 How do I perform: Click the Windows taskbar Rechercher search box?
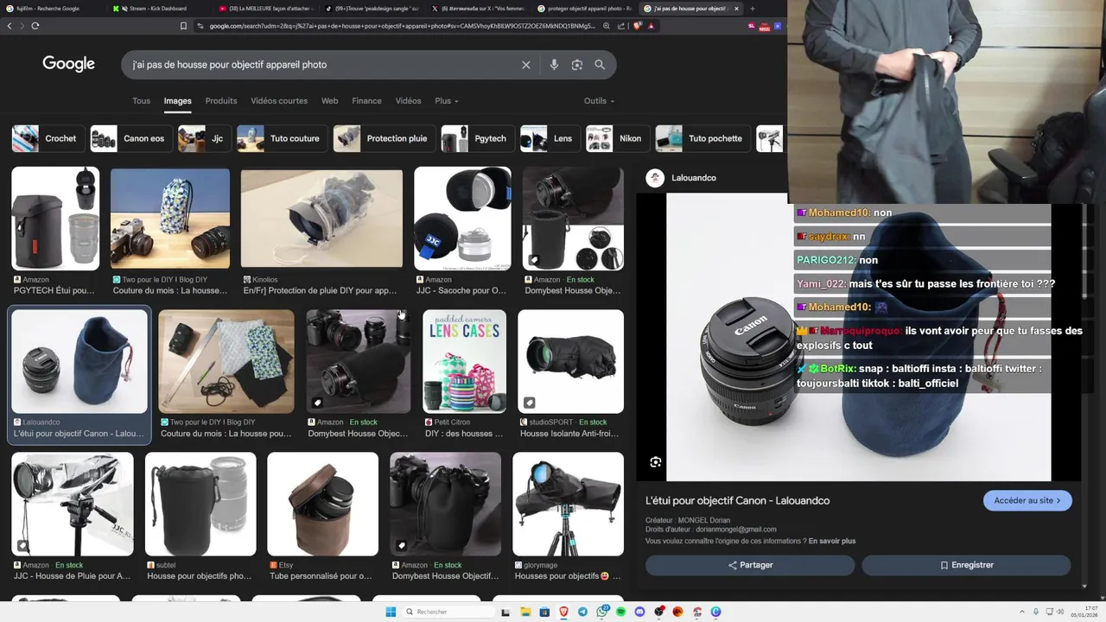click(x=449, y=612)
